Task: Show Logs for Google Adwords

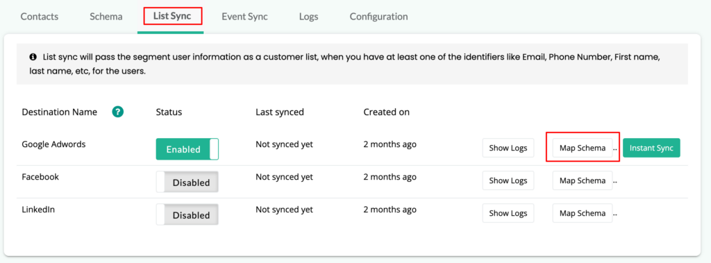Action: tap(508, 148)
